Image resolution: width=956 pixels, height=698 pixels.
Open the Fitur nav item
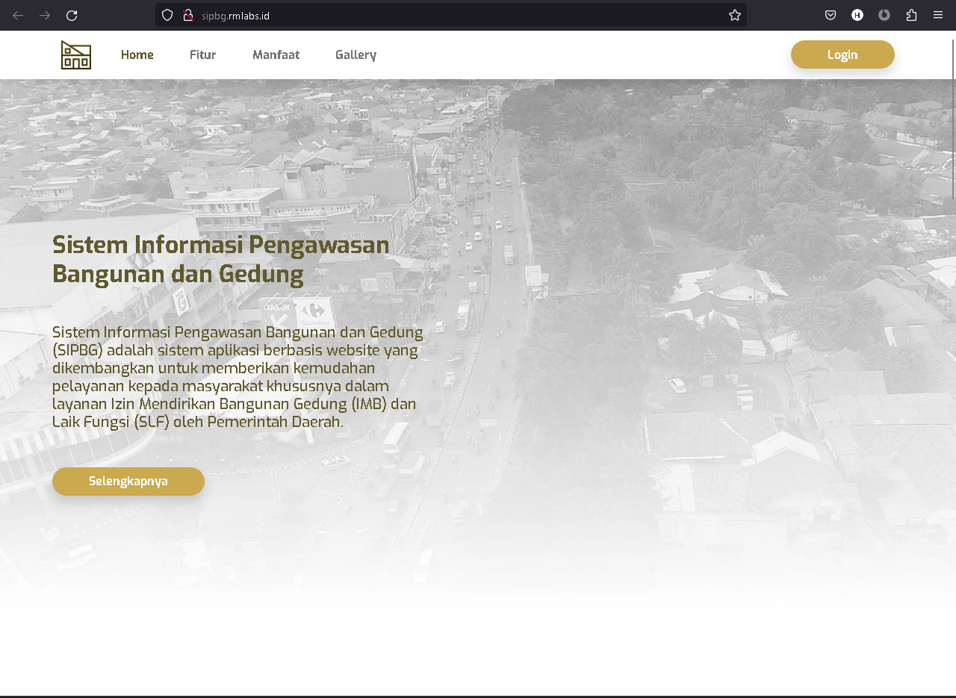(203, 54)
